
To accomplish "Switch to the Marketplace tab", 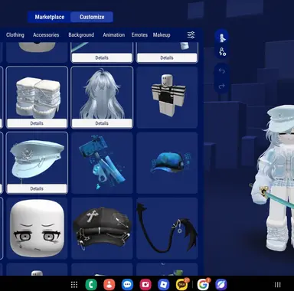I will [50, 17].
